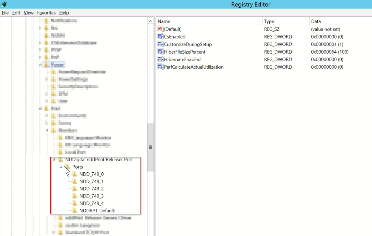This screenshot has width=372, height=236.
Task: Click the HiberFileSizePercent value icon
Action: click(x=160, y=52)
